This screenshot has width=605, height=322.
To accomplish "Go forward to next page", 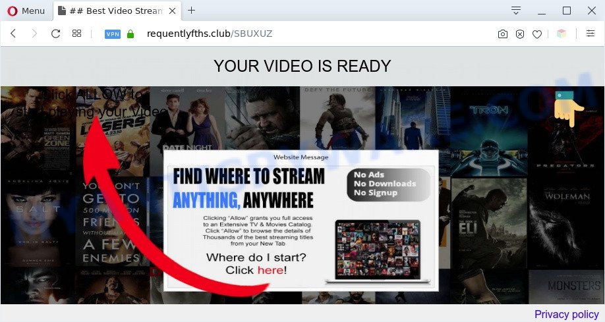I will (34, 34).
